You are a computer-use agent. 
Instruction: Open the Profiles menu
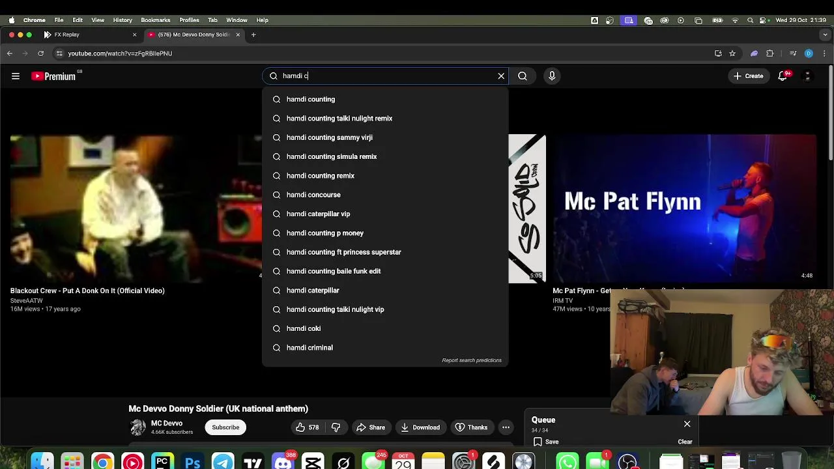pyautogui.click(x=189, y=20)
